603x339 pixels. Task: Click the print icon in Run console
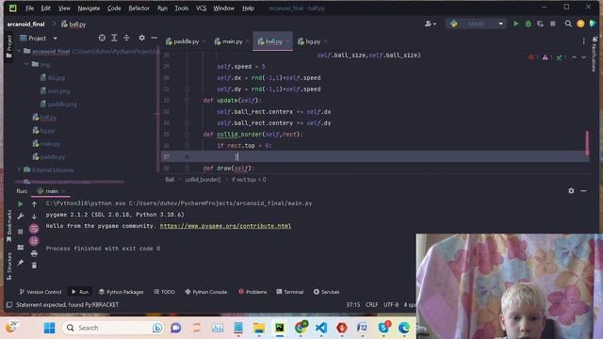(x=34, y=253)
